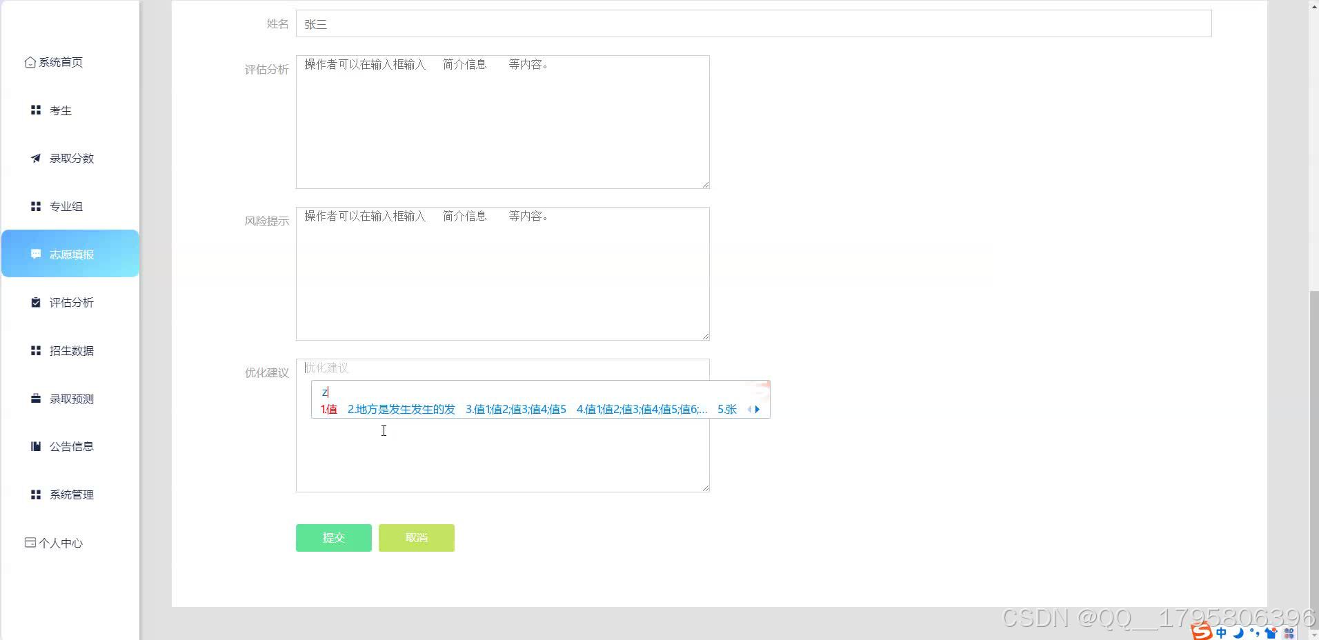
Task: Go to previous page of IME candidates
Action: coord(749,410)
